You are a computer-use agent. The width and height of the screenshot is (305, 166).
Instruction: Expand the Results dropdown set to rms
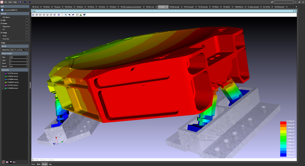(x=19, y=66)
